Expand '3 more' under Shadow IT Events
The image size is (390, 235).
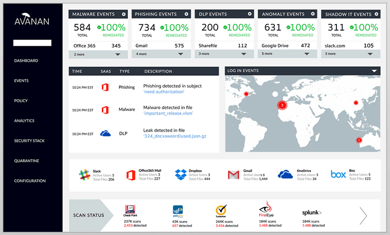tap(351, 53)
